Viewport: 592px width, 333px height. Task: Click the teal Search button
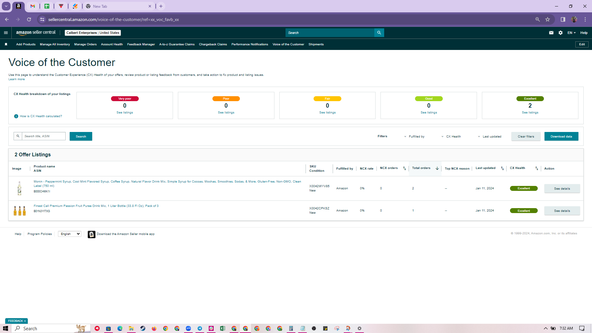tap(81, 136)
